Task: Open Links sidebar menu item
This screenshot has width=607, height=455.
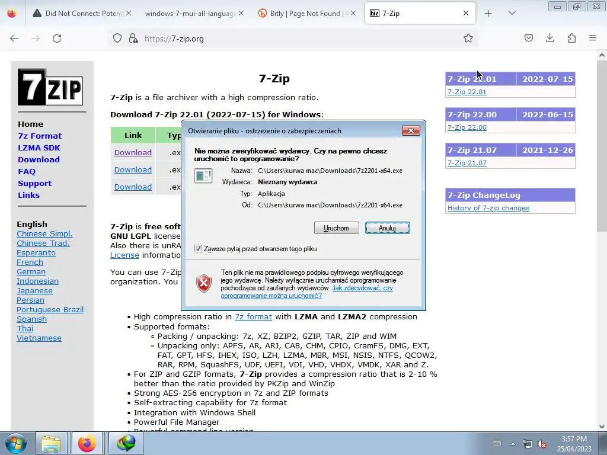Action: coord(28,195)
